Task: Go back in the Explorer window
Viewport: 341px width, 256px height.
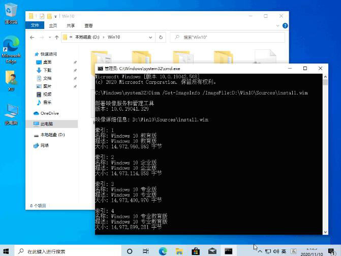Action: click(32, 38)
